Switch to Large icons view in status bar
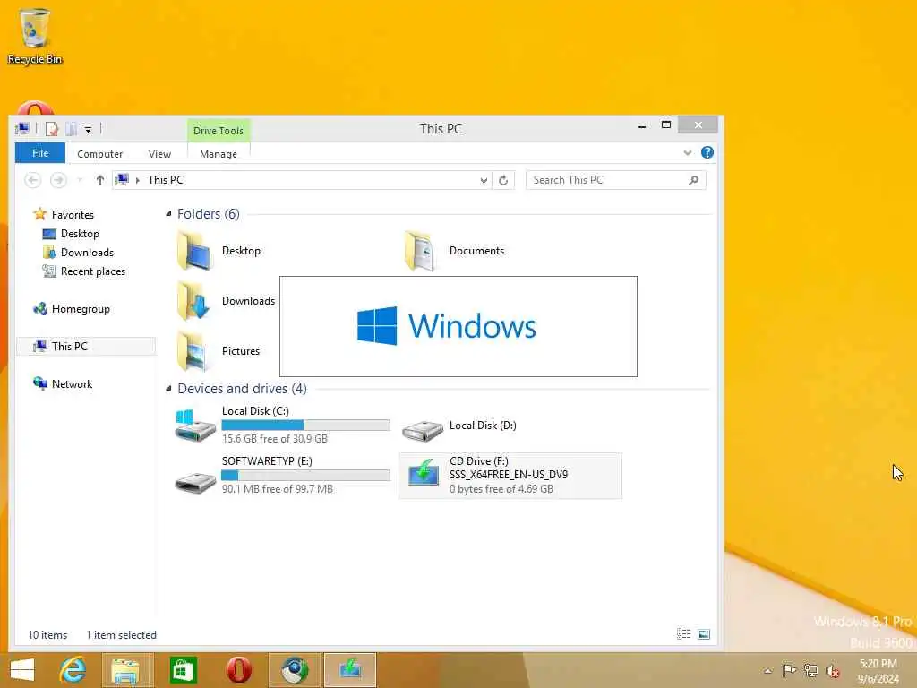This screenshot has width=917, height=688. pyautogui.click(x=704, y=634)
